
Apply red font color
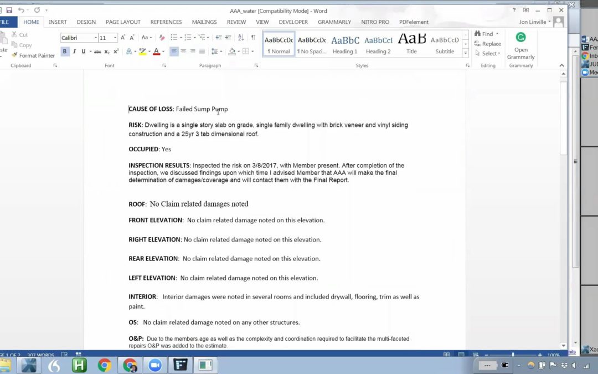coord(156,51)
